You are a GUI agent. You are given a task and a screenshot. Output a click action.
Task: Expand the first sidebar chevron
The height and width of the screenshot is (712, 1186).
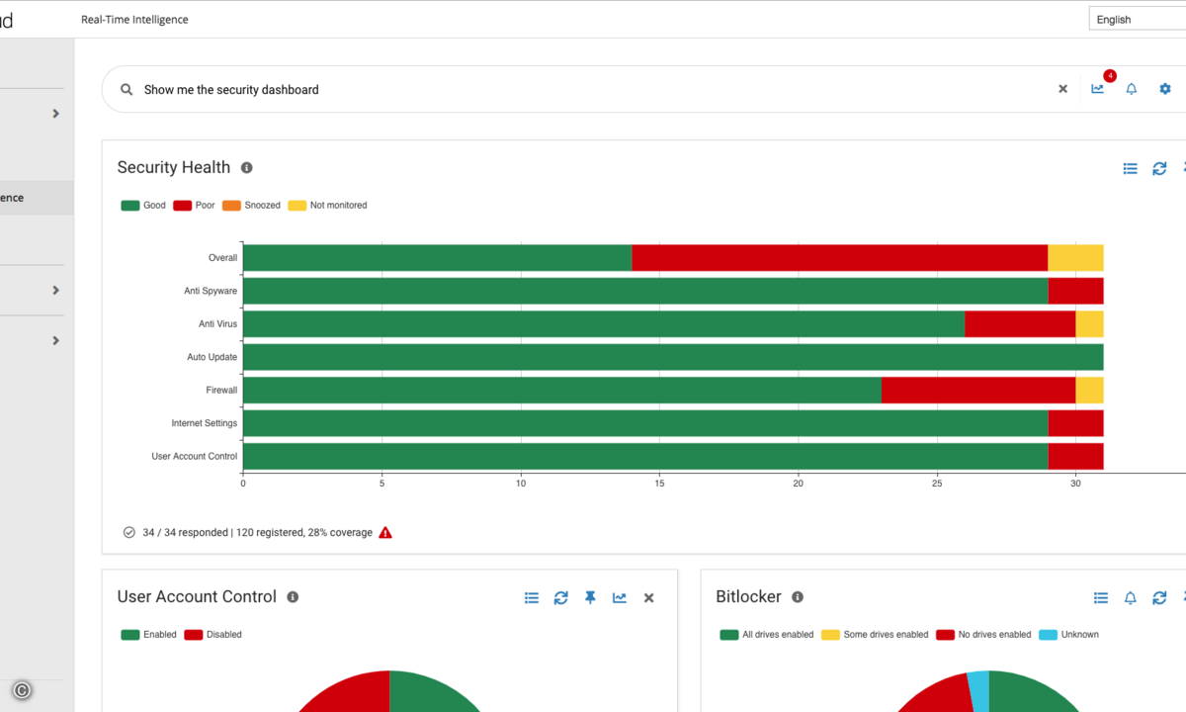click(x=56, y=114)
